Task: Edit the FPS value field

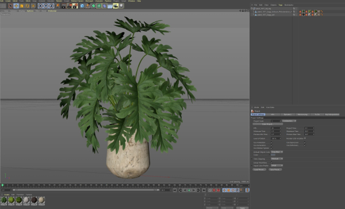Action: point(276,128)
